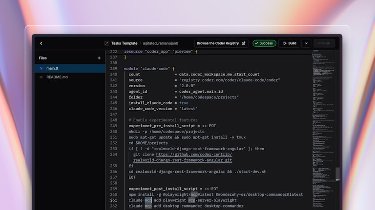Click the external link icon on Coder Registry
375x210 pixels.
pyautogui.click(x=244, y=43)
